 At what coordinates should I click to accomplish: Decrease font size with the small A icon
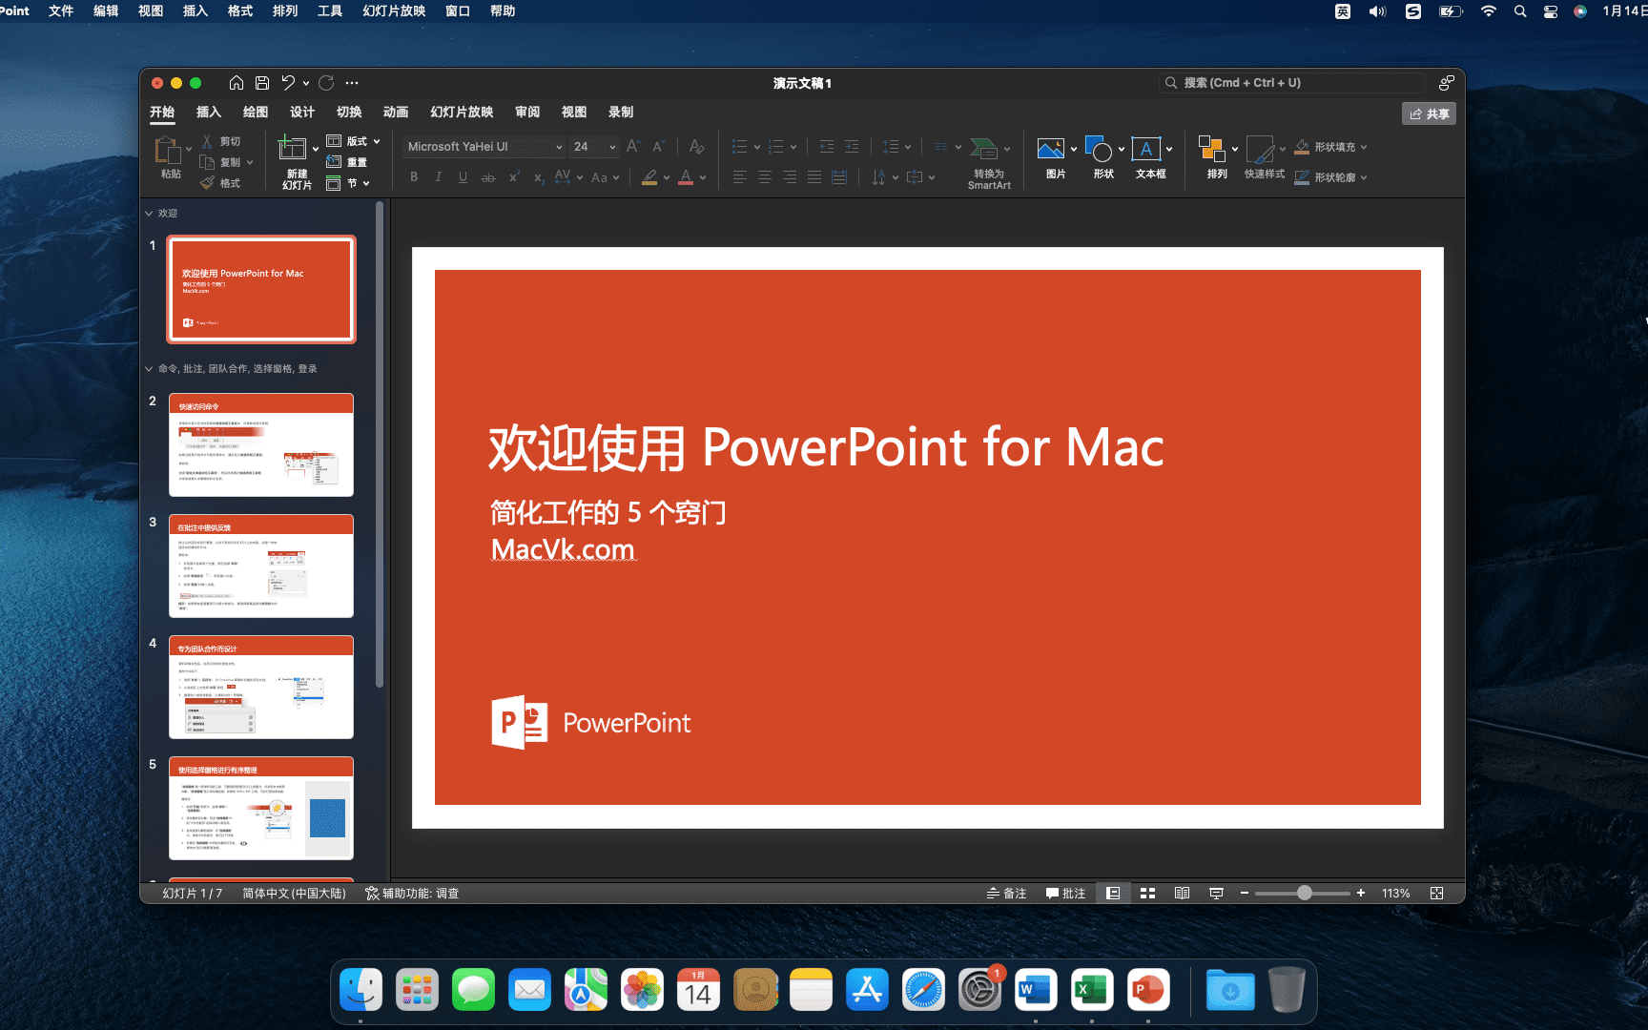pyautogui.click(x=658, y=147)
